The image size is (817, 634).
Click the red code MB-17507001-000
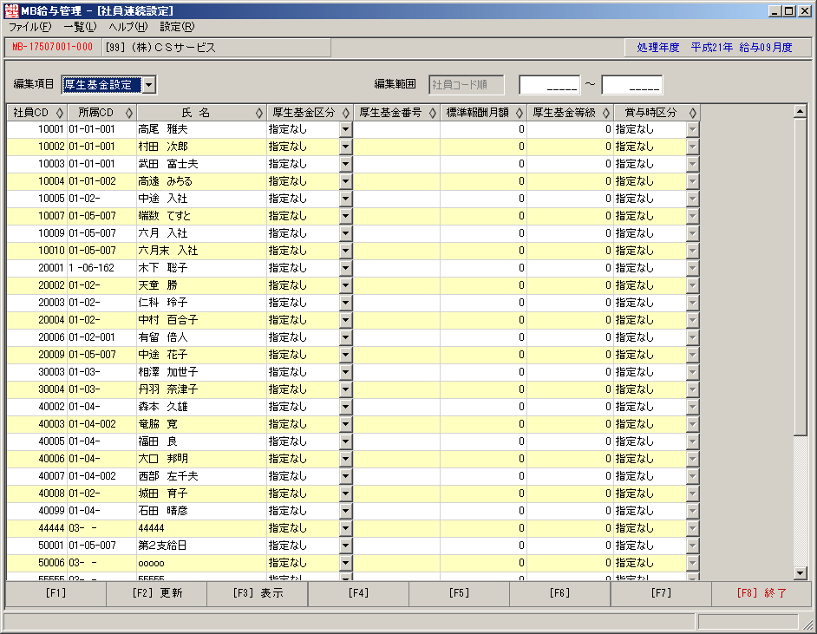[x=52, y=47]
